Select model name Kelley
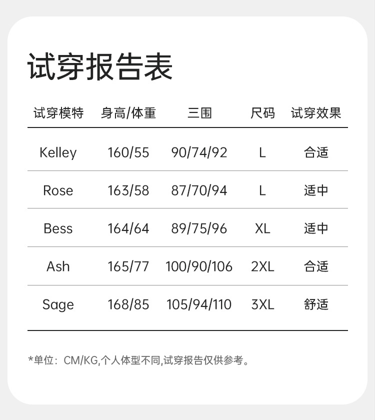Viewport: 375px width, 420px height. point(58,152)
